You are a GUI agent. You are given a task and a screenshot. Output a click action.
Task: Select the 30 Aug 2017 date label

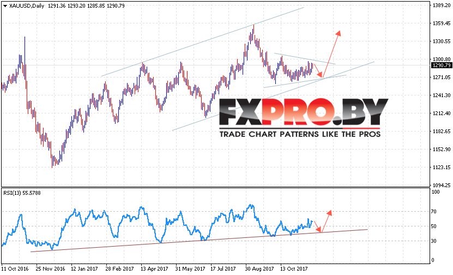259,269
